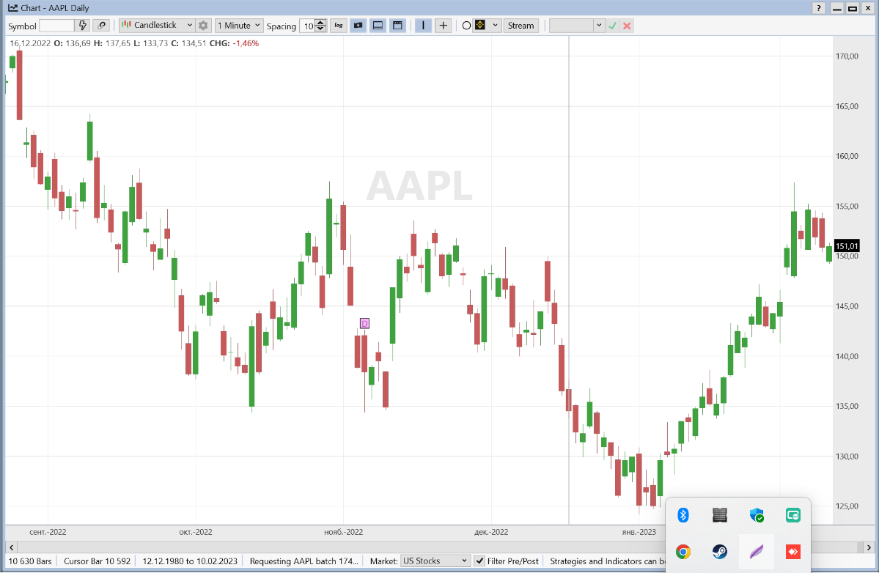Expand the data provider dropdown arrow

pyautogui.click(x=495, y=25)
